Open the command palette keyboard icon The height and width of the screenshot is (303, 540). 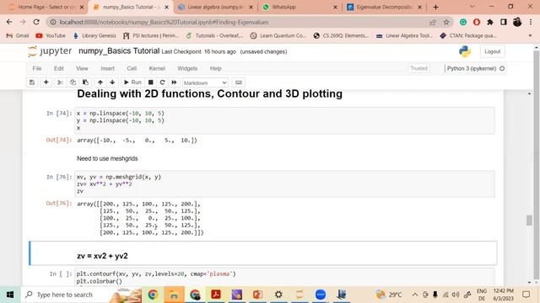pos(238,82)
